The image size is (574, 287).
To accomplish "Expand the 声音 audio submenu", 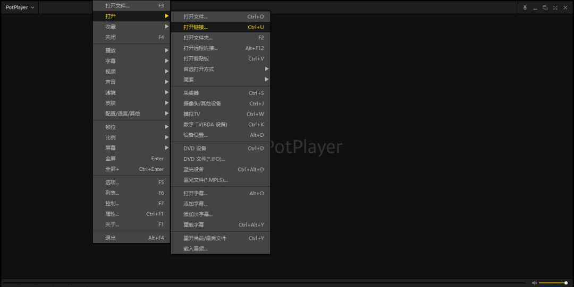I will coord(131,82).
